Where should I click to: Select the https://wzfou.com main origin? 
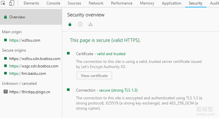(x=25, y=40)
